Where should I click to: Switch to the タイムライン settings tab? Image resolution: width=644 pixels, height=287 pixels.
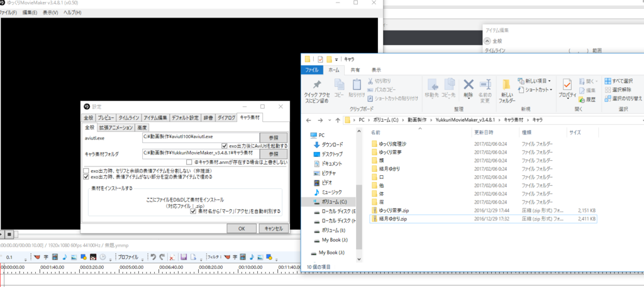click(x=130, y=117)
